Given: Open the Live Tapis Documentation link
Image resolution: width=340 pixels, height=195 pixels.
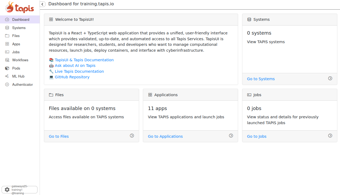Looking at the screenshot, I should point(79,71).
